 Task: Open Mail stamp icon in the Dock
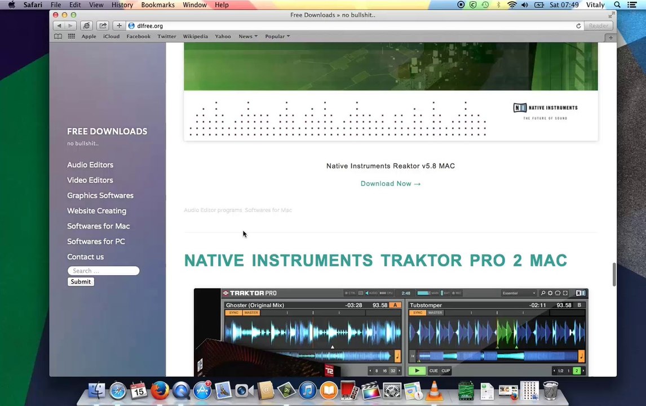pos(223,390)
